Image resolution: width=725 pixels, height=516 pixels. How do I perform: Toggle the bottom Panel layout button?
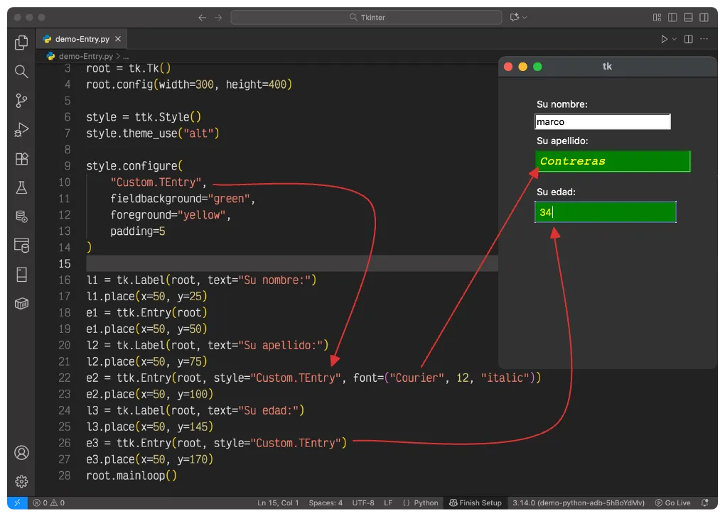click(x=688, y=17)
